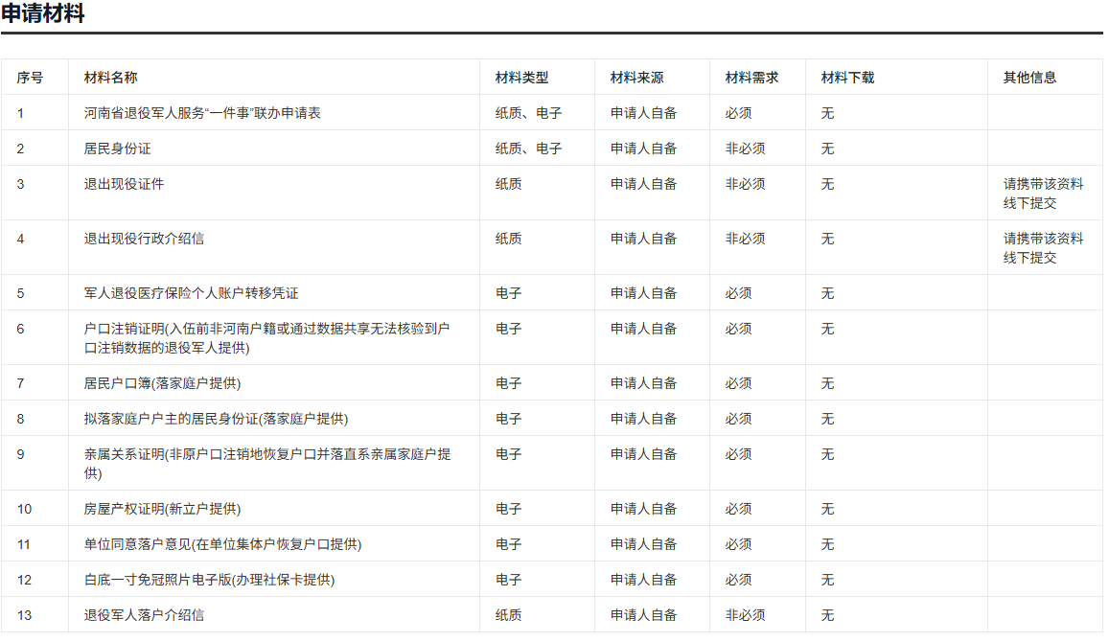This screenshot has width=1109, height=642.
Task: Click the 户口注销证明 material description
Action: point(266,338)
